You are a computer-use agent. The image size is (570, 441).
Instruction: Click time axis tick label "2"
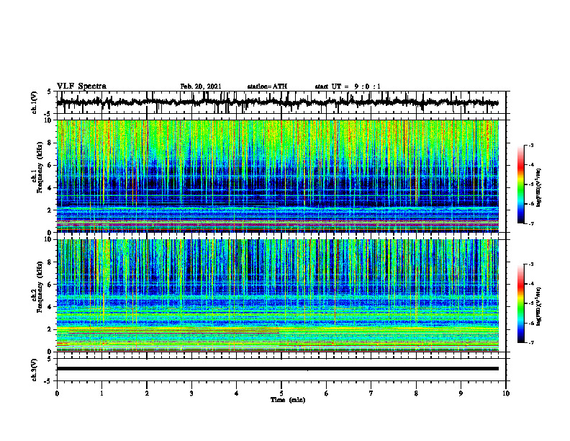pyautogui.click(x=147, y=393)
